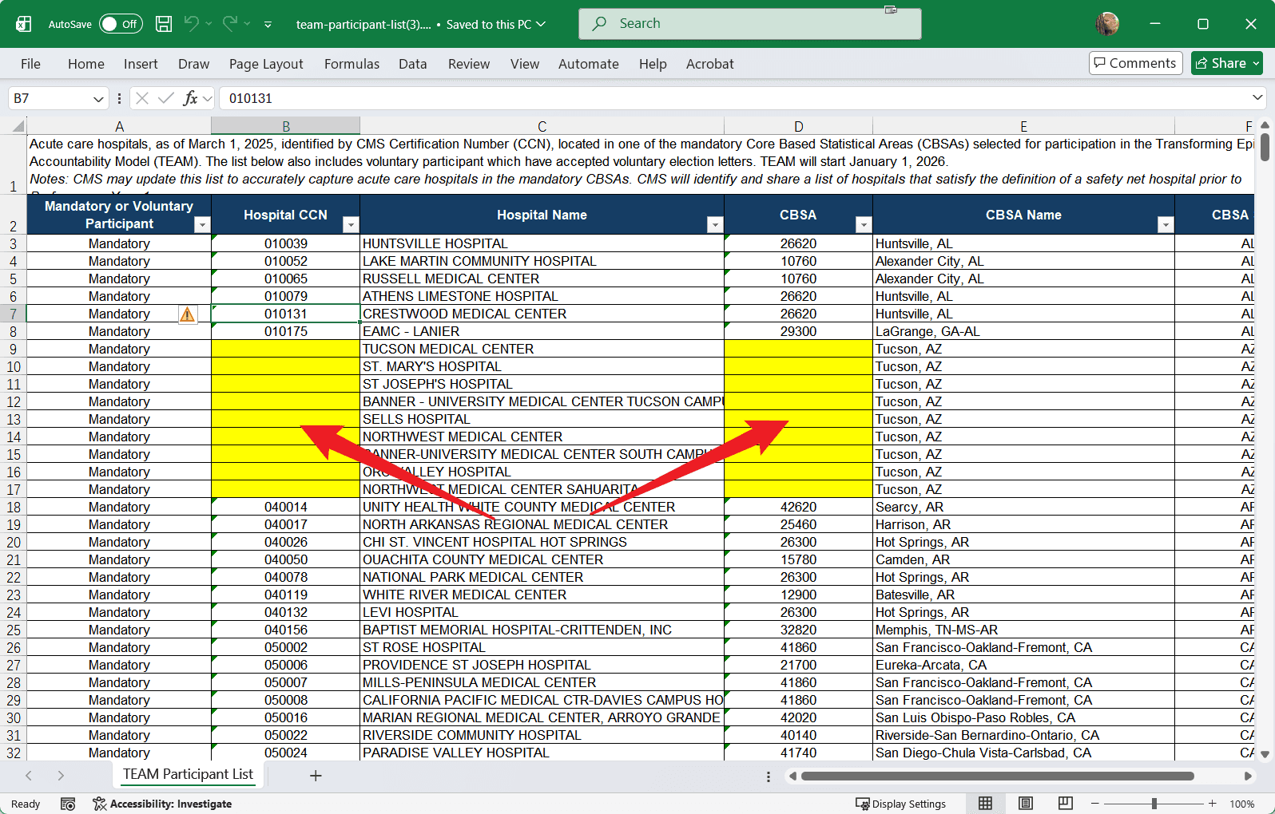This screenshot has width=1275, height=814.
Task: Switch to Page Layout view icon
Action: tap(1026, 804)
